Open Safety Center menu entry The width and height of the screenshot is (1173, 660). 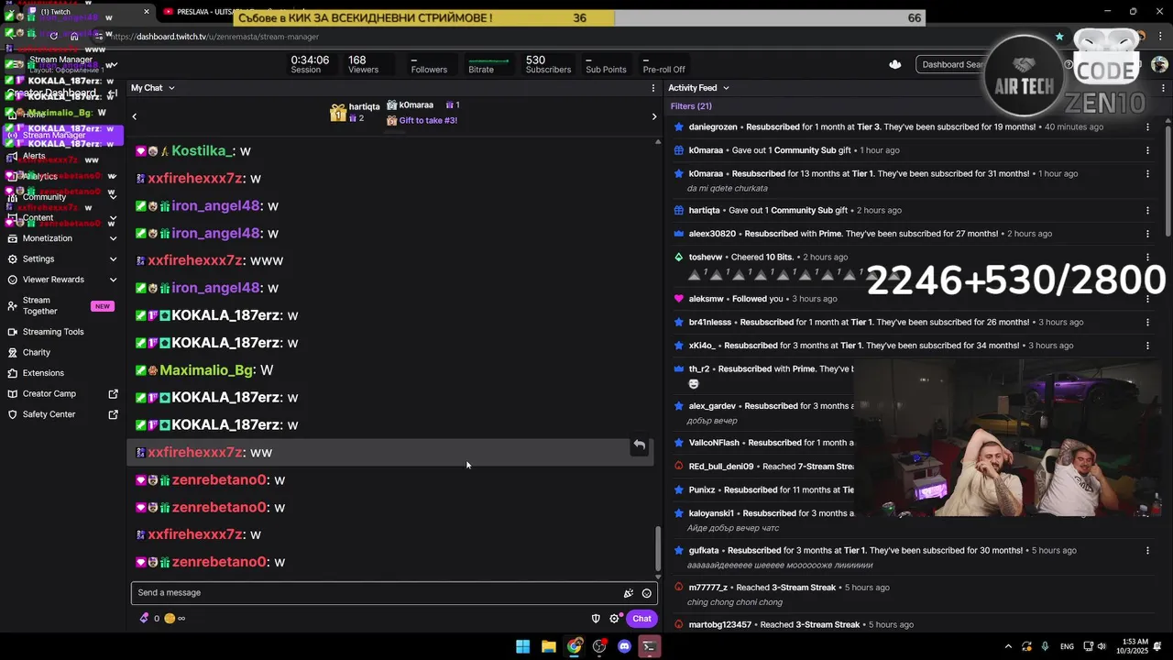[x=60, y=414]
